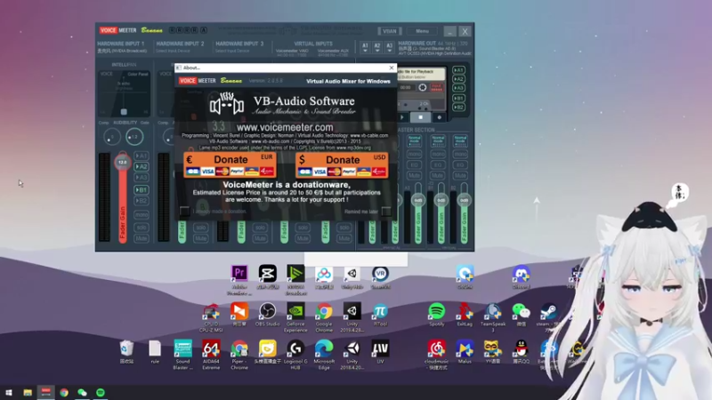Open www.vb-cable.com link in About dialog
The image size is (712, 400).
(368, 136)
